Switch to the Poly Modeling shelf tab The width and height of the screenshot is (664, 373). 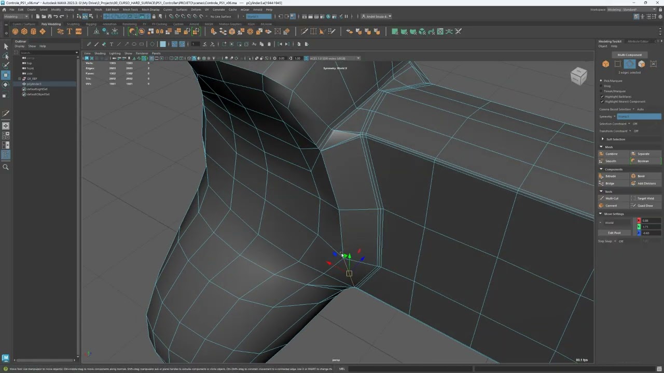[x=51, y=24]
